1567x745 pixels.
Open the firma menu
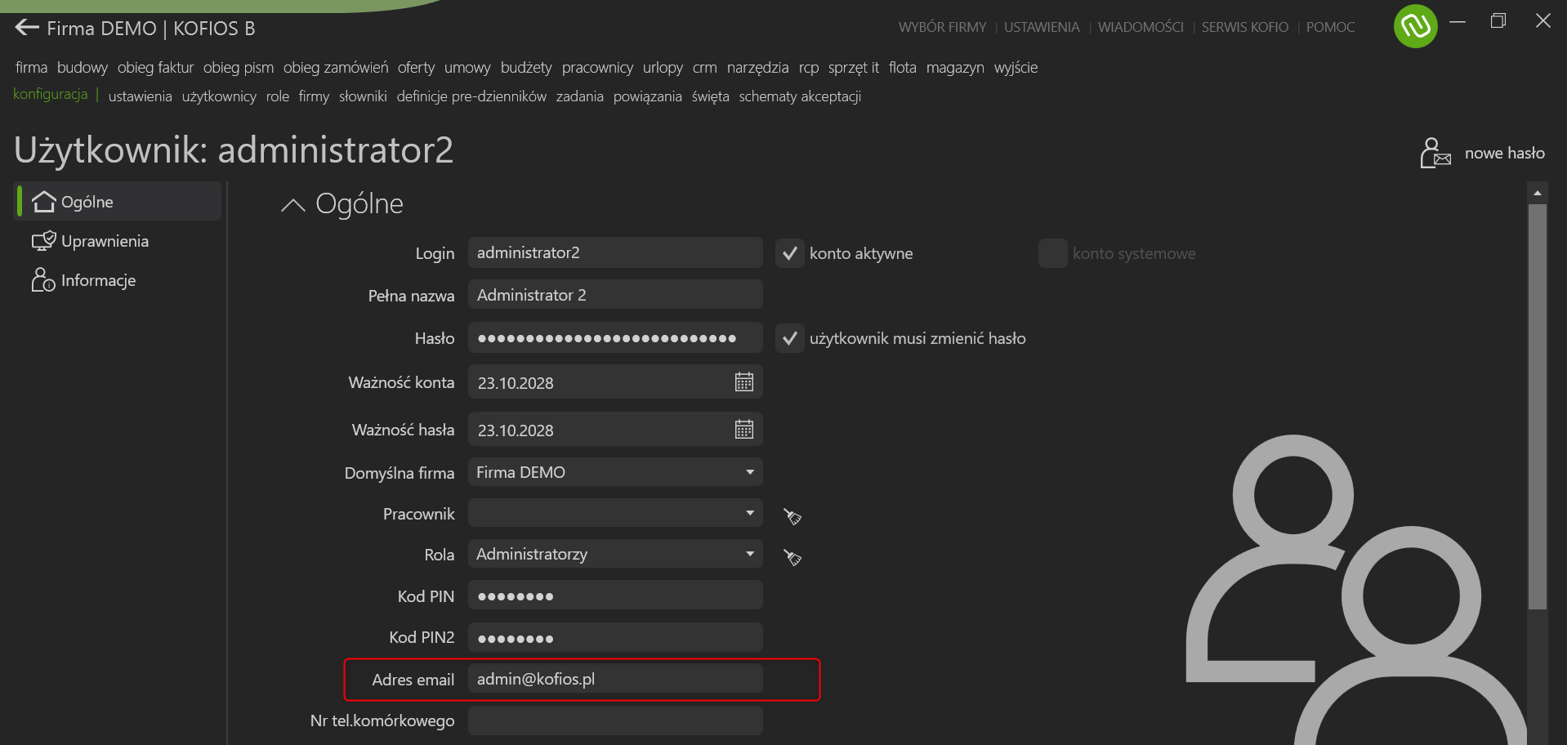(x=31, y=68)
